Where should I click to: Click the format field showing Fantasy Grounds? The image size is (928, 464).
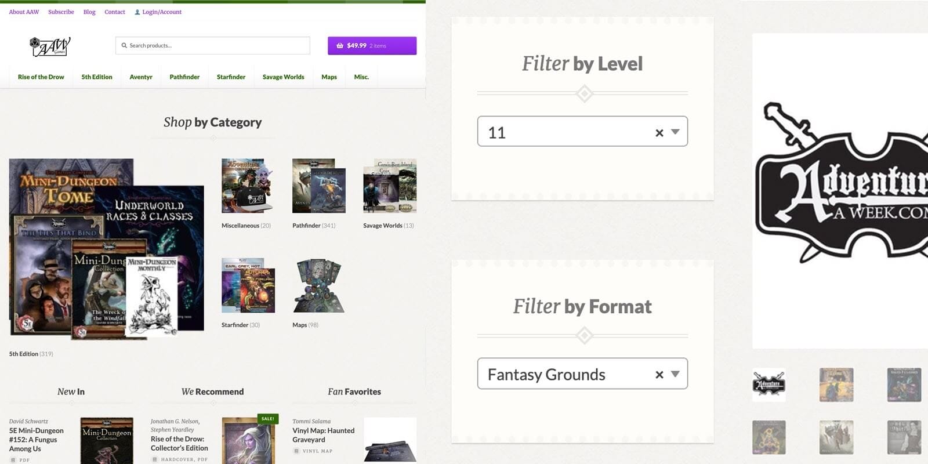(582, 374)
